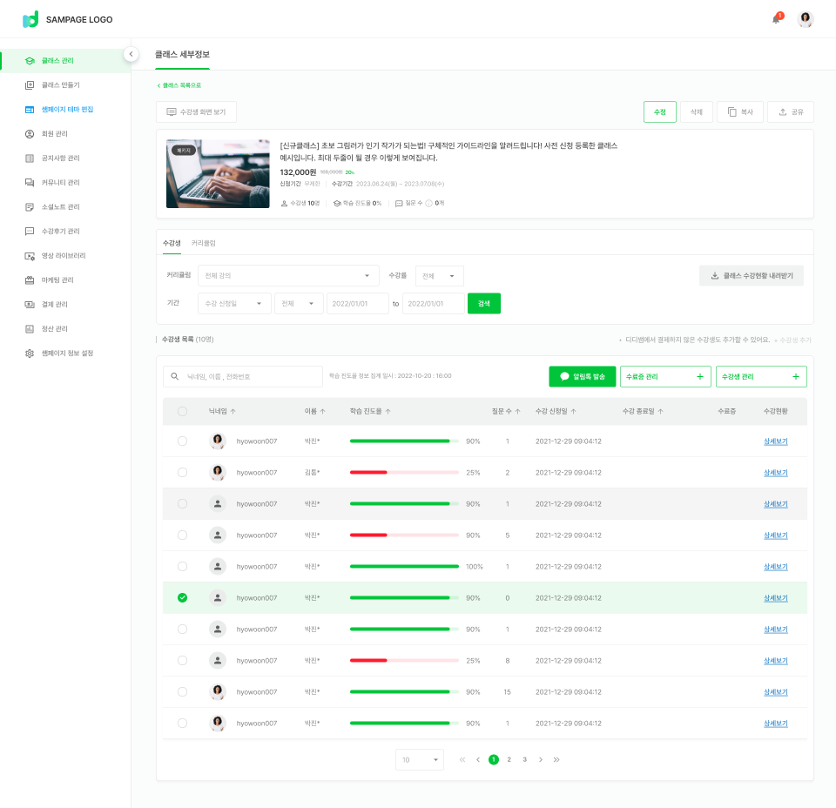Go to the last page of the student list
836x808 pixels.
556,759
